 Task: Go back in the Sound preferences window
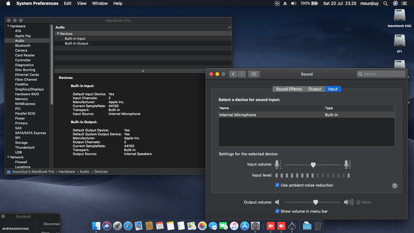233,74
